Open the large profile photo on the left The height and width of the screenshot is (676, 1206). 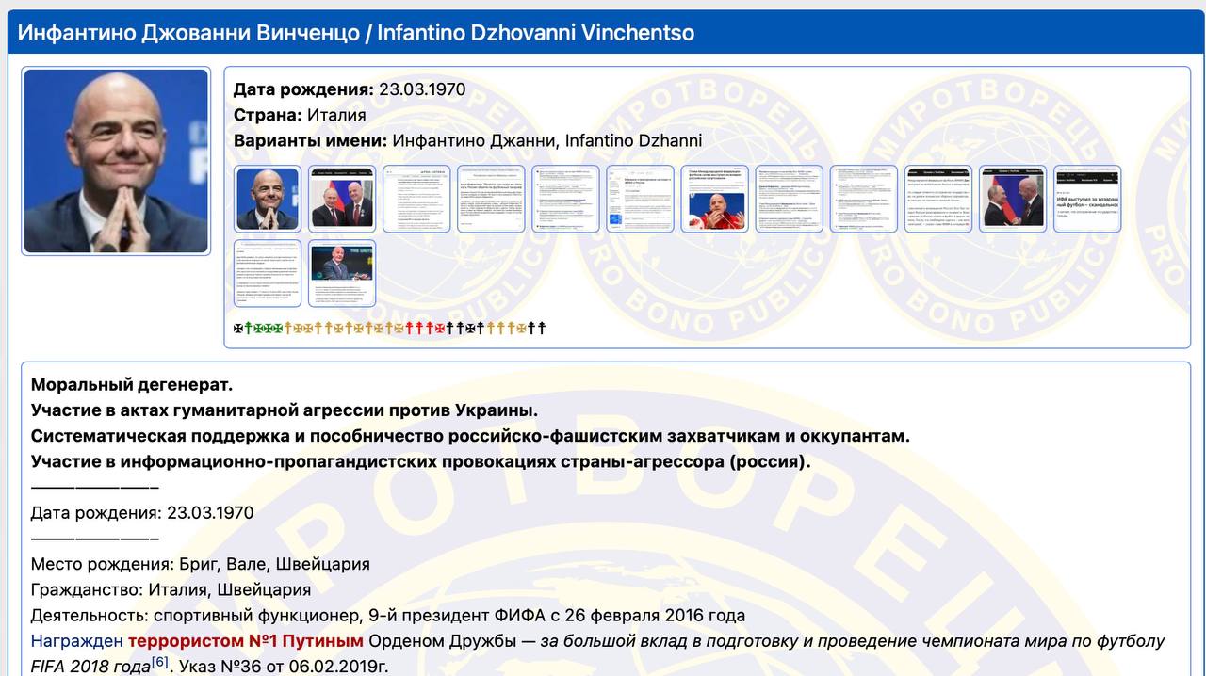[x=115, y=161]
